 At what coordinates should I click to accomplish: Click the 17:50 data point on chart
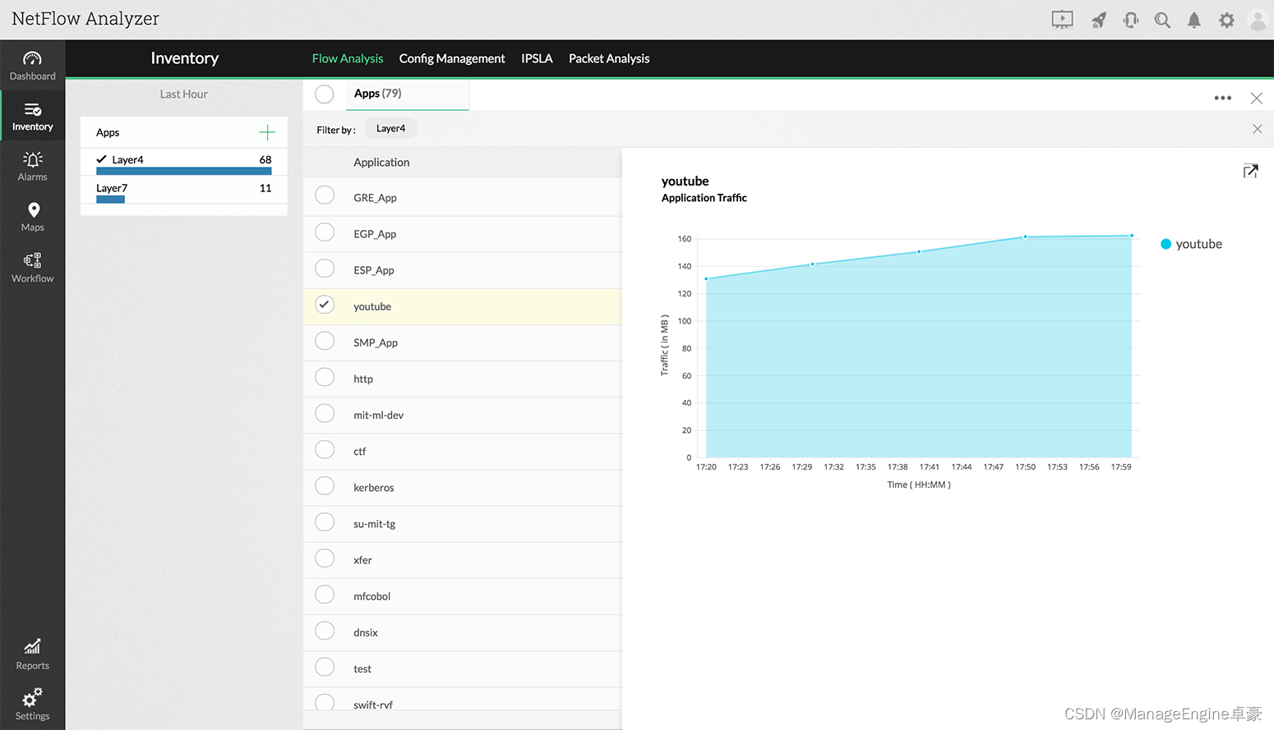tap(1025, 236)
